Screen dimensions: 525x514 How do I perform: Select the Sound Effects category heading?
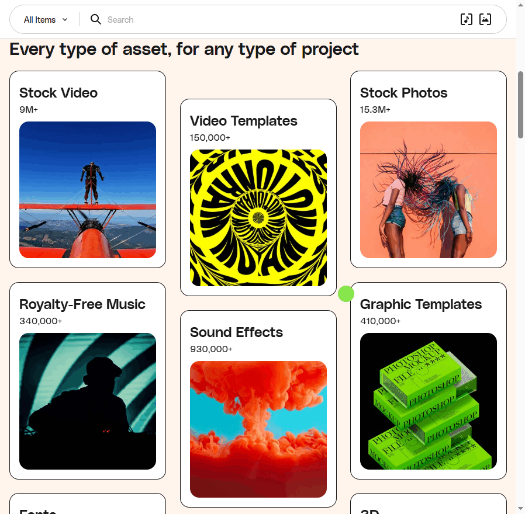(236, 332)
